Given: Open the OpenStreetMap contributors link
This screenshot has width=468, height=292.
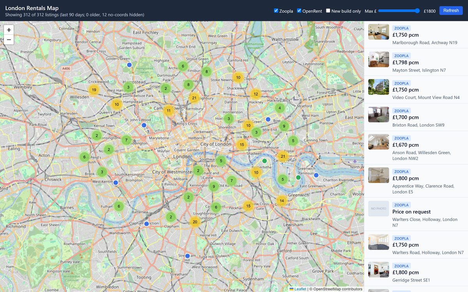Looking at the screenshot, I should point(338,289).
